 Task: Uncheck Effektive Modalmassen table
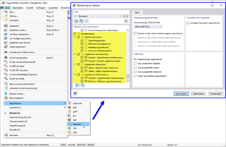click(x=82, y=44)
